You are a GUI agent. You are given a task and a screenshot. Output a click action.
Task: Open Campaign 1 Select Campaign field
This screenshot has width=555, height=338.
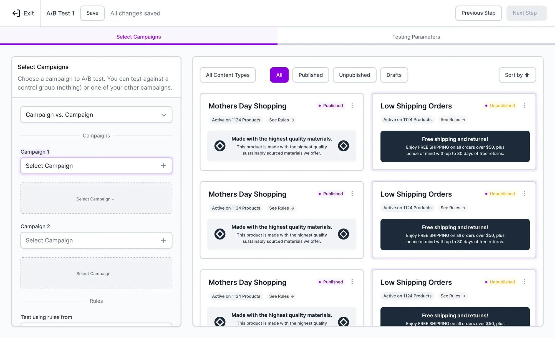tap(96, 166)
